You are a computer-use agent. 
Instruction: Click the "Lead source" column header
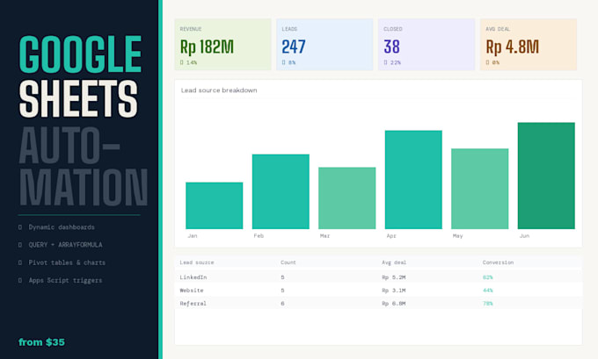pos(197,262)
